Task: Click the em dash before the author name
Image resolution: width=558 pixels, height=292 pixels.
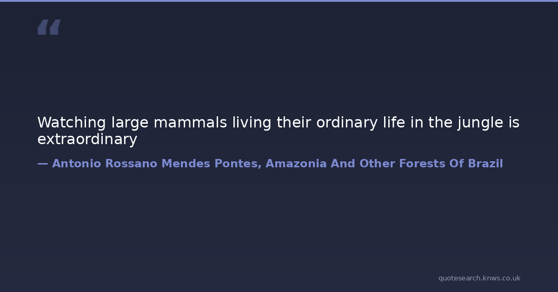Action: click(42, 164)
